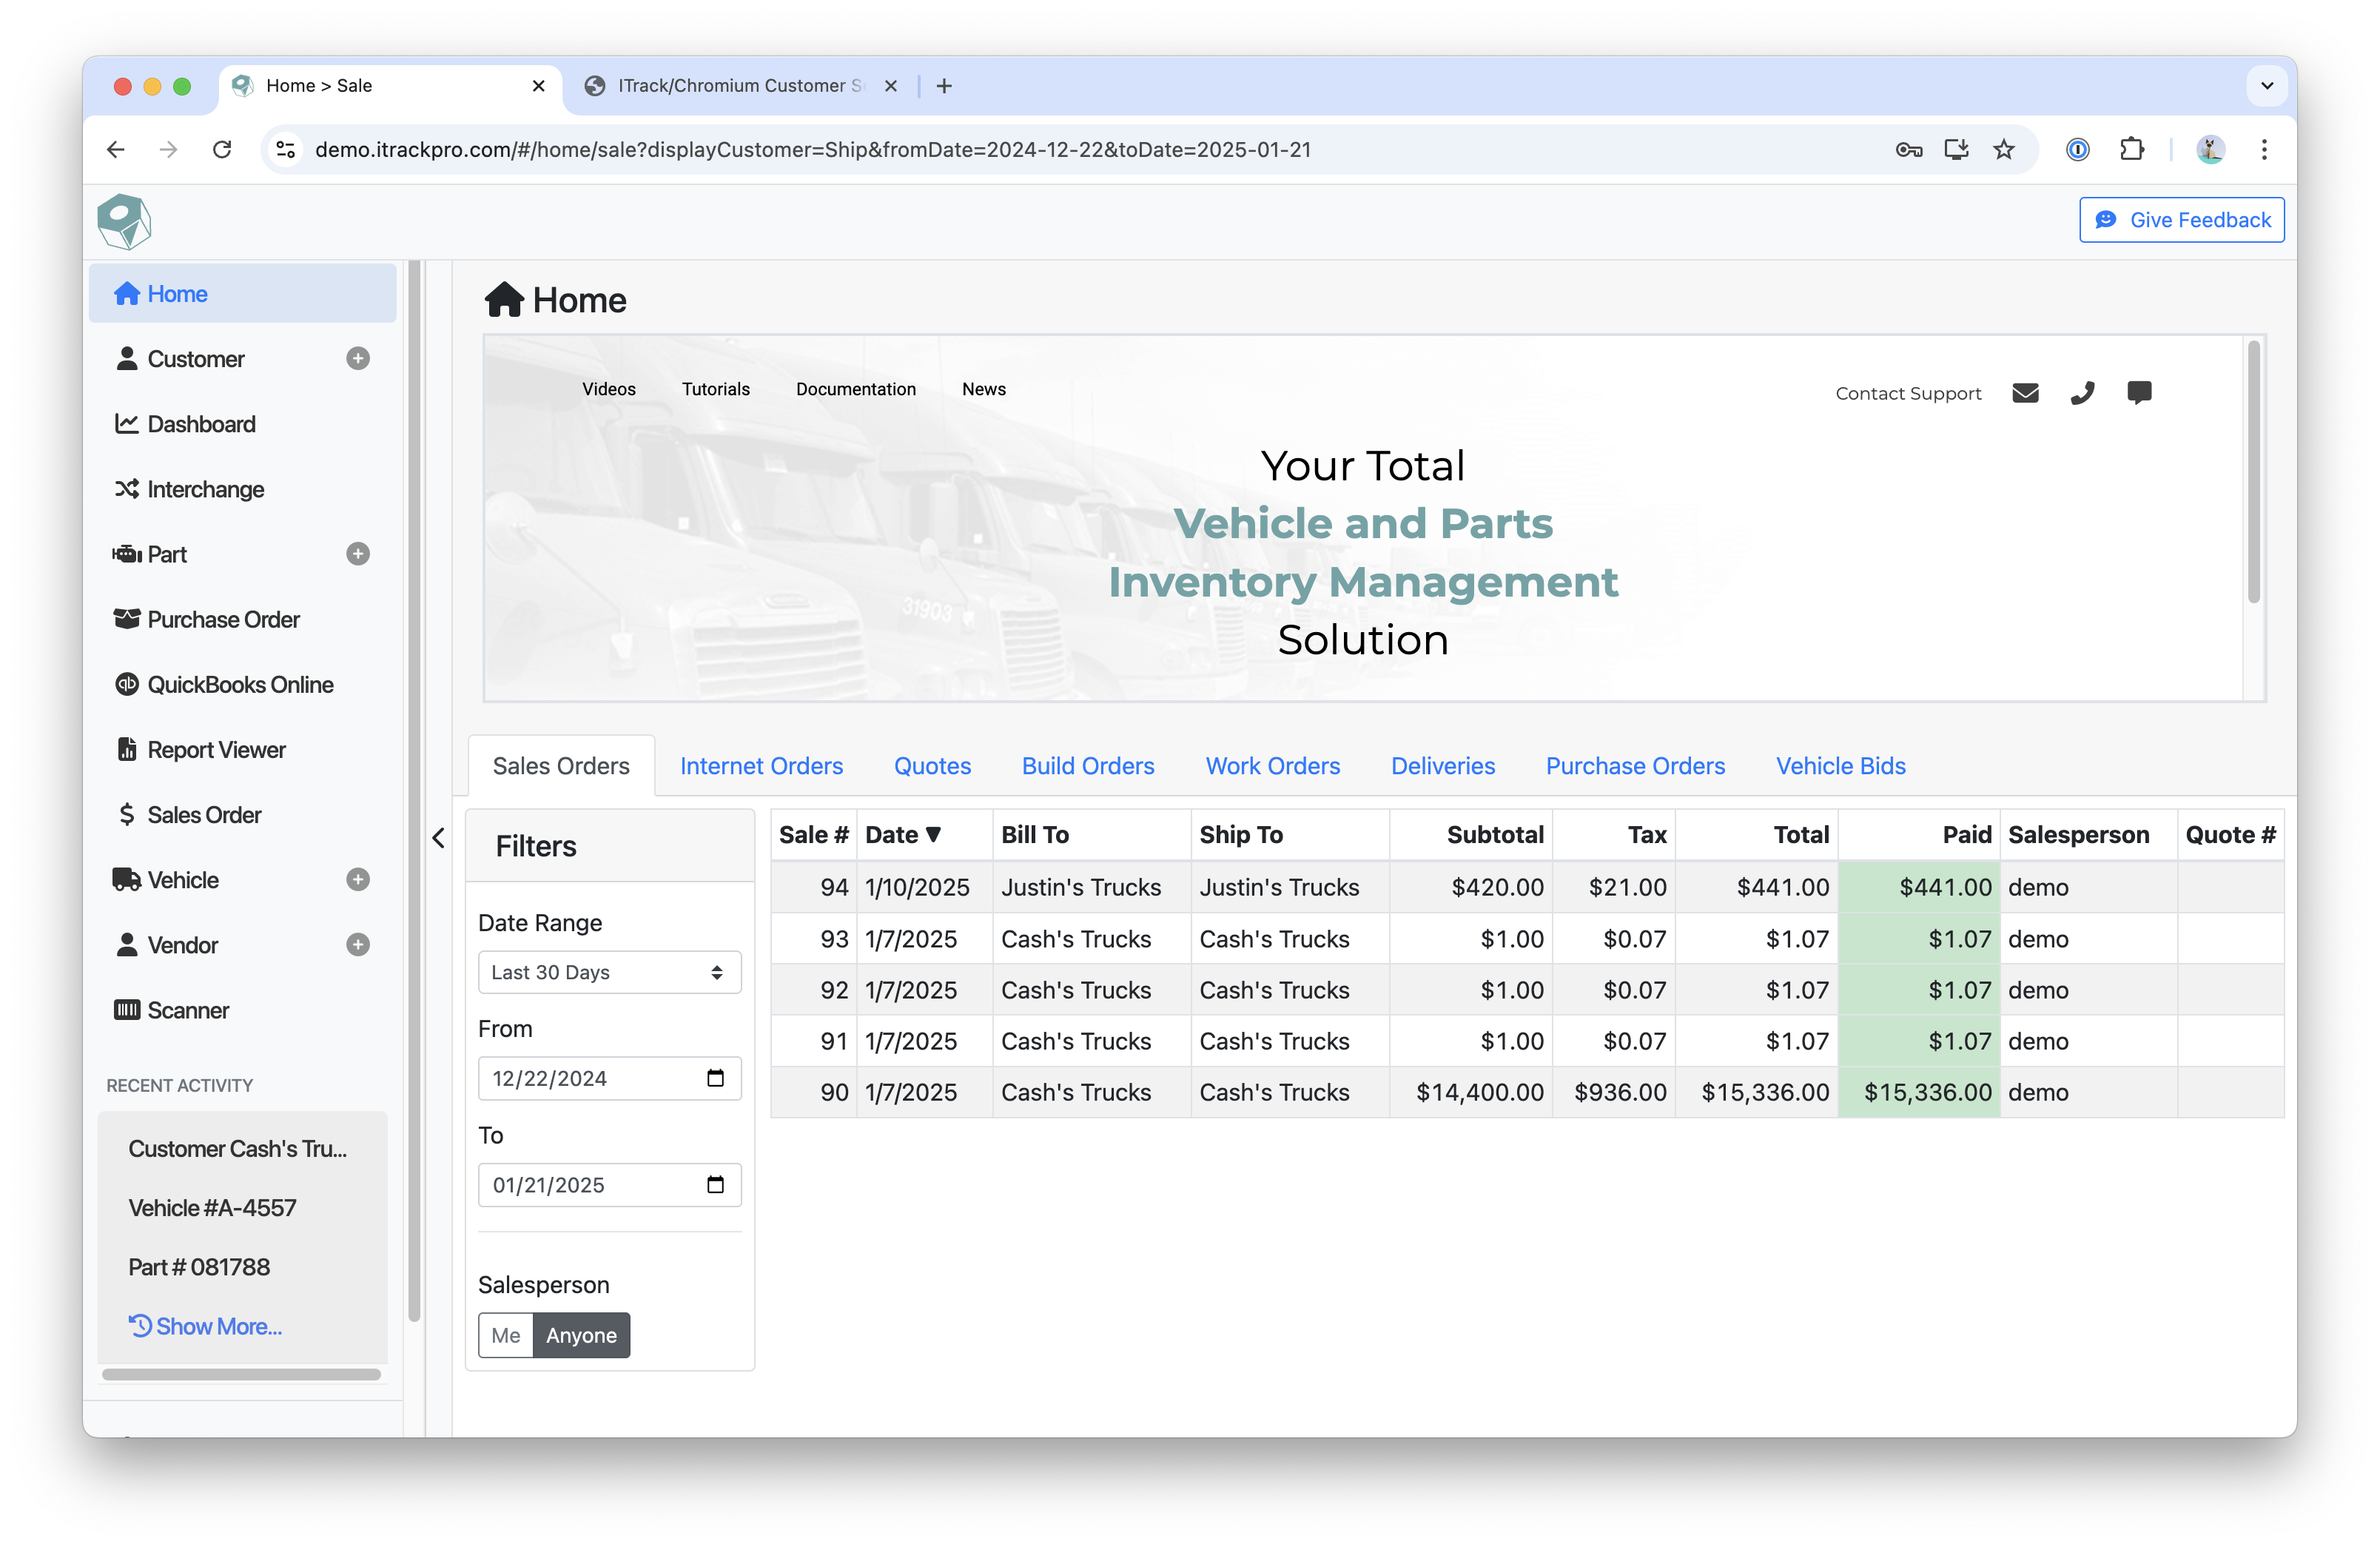Click the plus icon beside Part

click(358, 554)
